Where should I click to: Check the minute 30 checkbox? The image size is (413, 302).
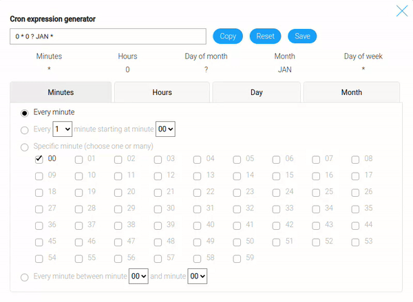tap(158, 208)
